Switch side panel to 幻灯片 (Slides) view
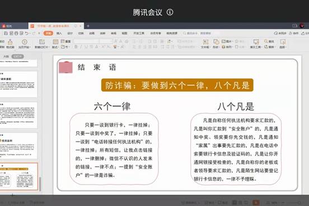 [x=17, y=57]
